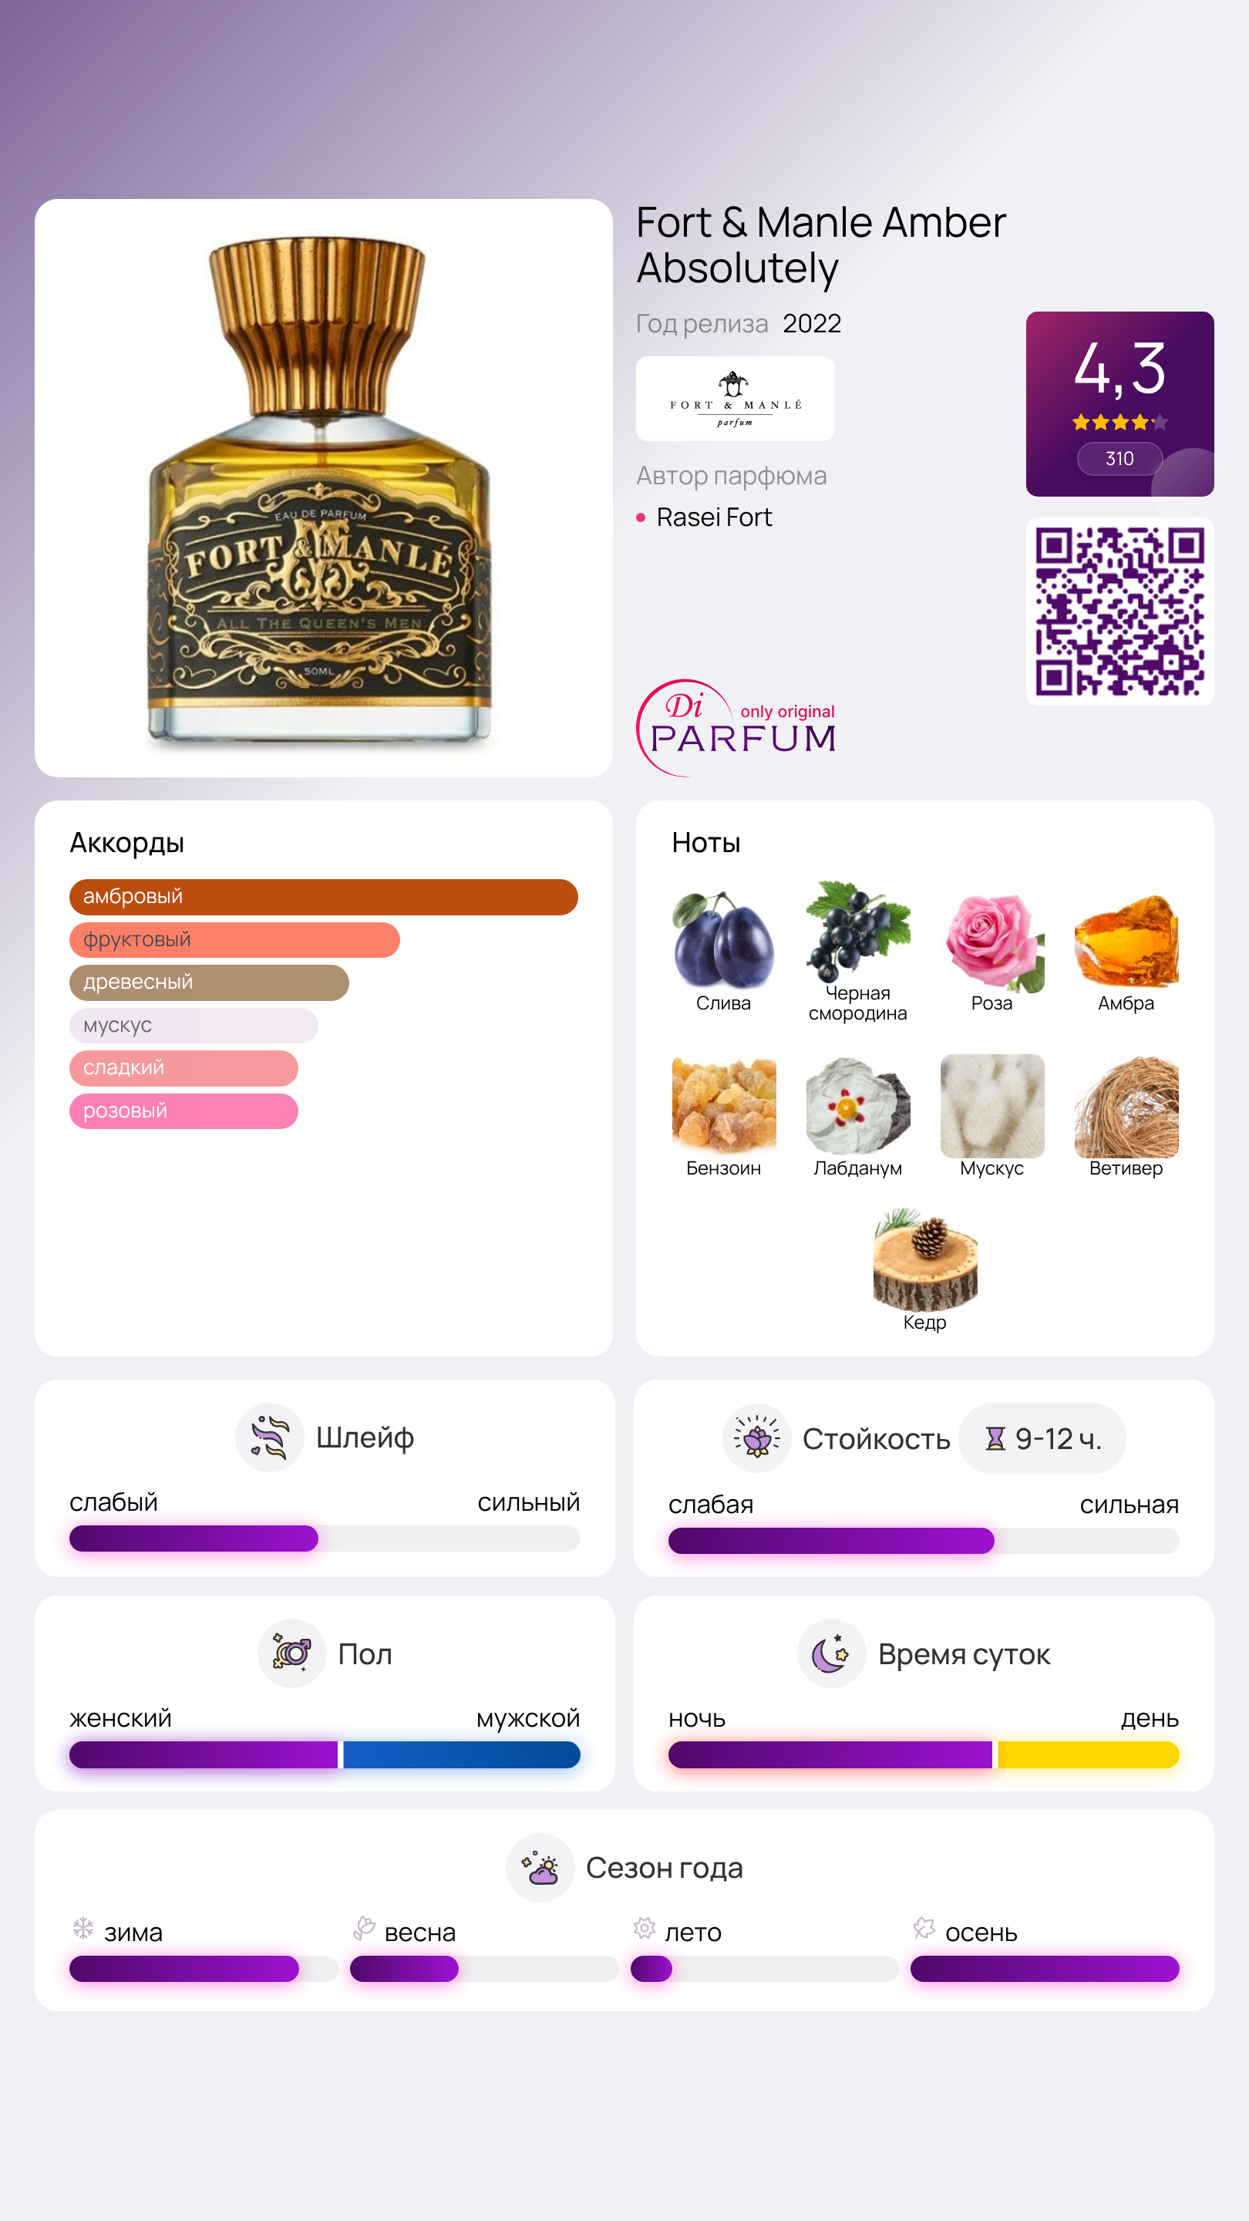The width and height of the screenshot is (1249, 2221).
Task: Click the осень leaf icon
Action: click(924, 1929)
